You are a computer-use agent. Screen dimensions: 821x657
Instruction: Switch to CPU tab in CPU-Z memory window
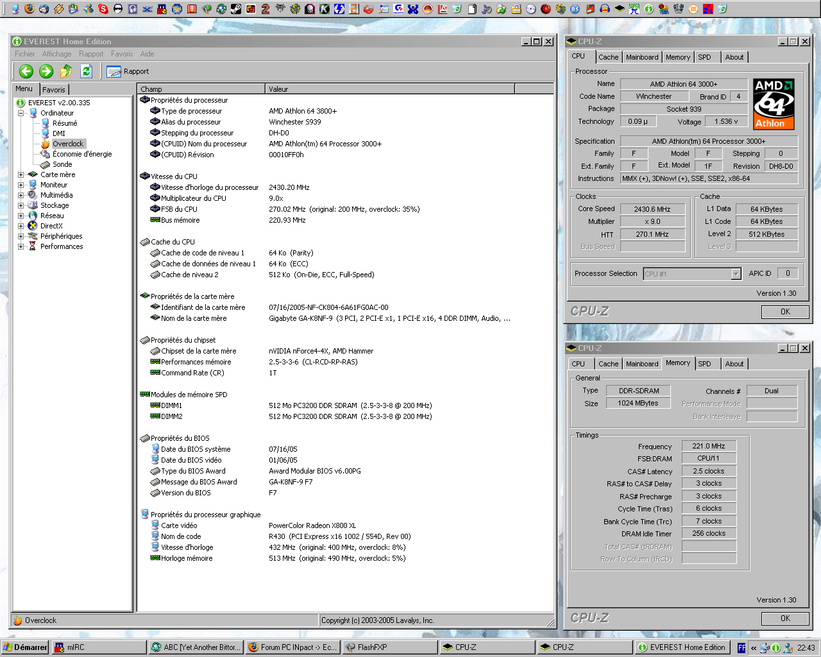tap(579, 364)
